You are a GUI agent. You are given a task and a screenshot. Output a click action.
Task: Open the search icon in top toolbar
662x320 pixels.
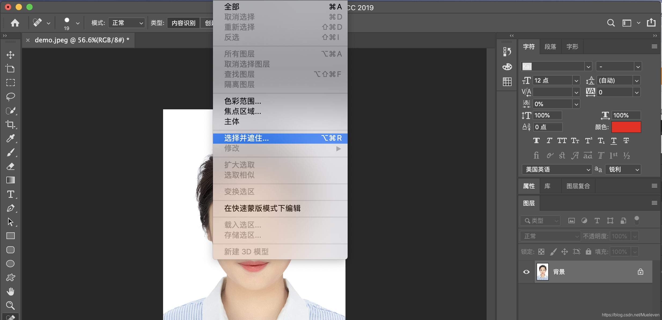click(611, 23)
